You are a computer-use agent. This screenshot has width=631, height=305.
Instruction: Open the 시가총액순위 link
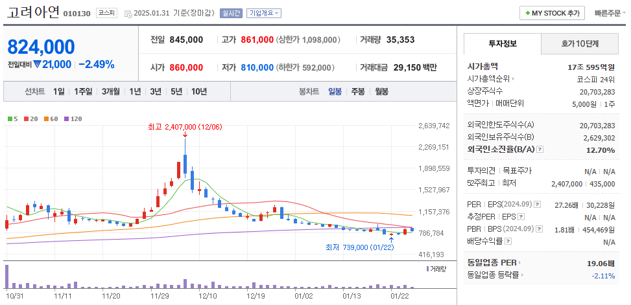[488, 79]
